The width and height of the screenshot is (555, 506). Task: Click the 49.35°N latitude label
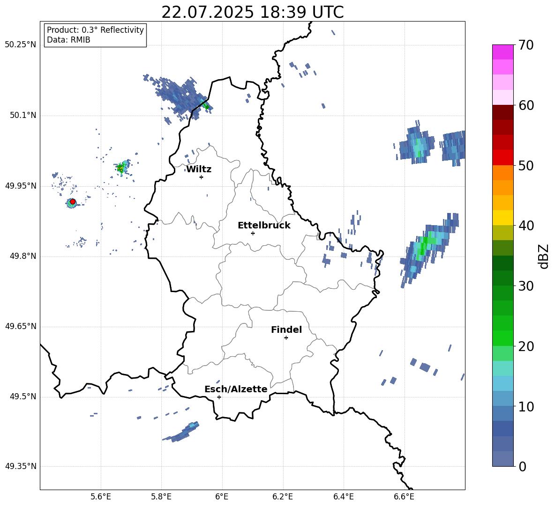coord(21,466)
